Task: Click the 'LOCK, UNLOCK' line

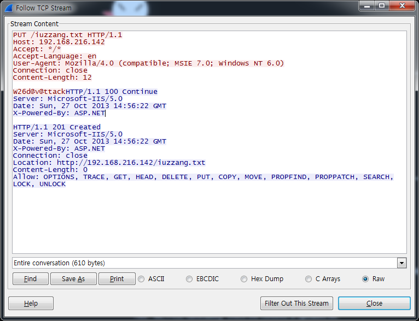Action: point(39,184)
